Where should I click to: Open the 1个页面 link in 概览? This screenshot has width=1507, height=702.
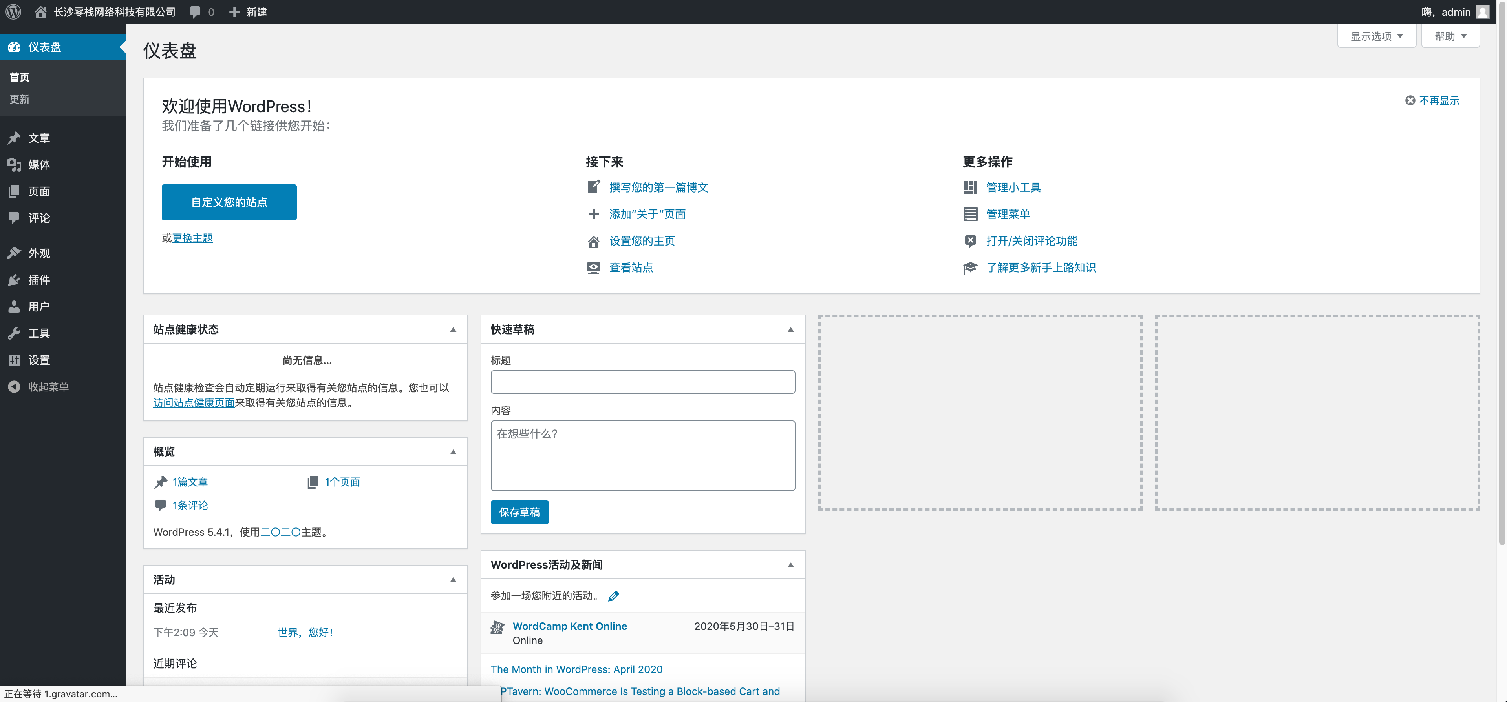[342, 482]
